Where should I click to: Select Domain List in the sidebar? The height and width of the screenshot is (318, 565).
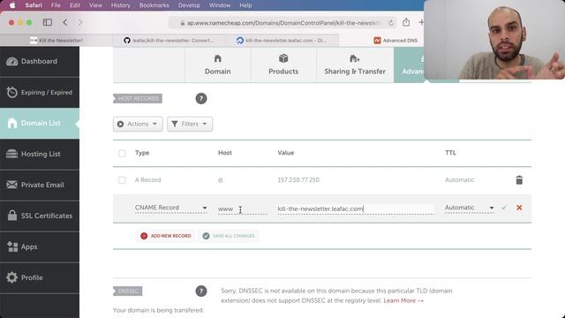coord(40,124)
